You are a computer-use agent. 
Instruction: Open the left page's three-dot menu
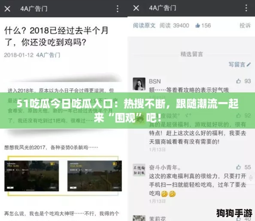(x=118, y=9)
